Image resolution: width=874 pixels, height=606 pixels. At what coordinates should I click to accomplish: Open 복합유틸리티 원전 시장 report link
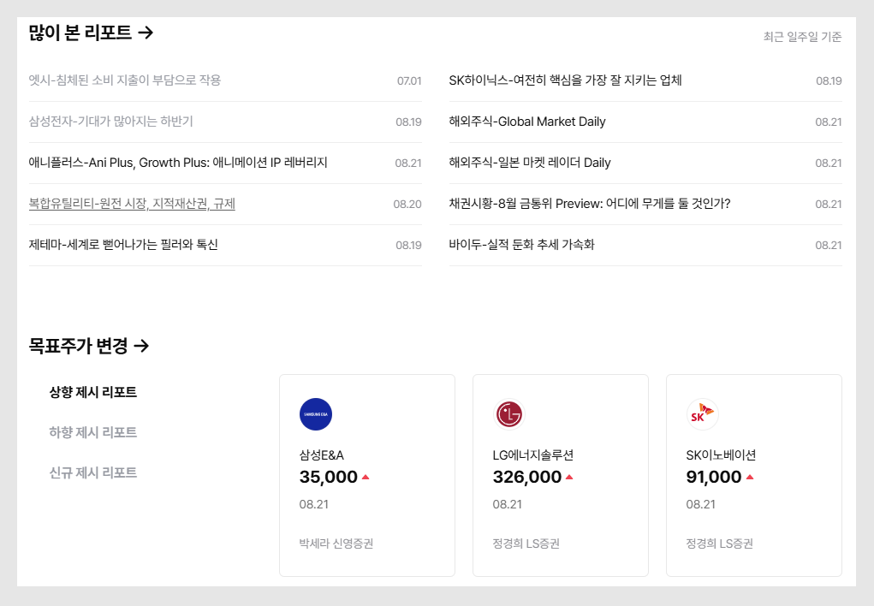(132, 204)
